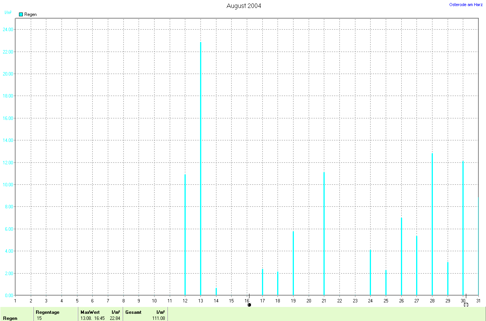This screenshot has height=321, width=486.
Task: Click the Regen row label in summary table
Action: pyautogui.click(x=10, y=318)
